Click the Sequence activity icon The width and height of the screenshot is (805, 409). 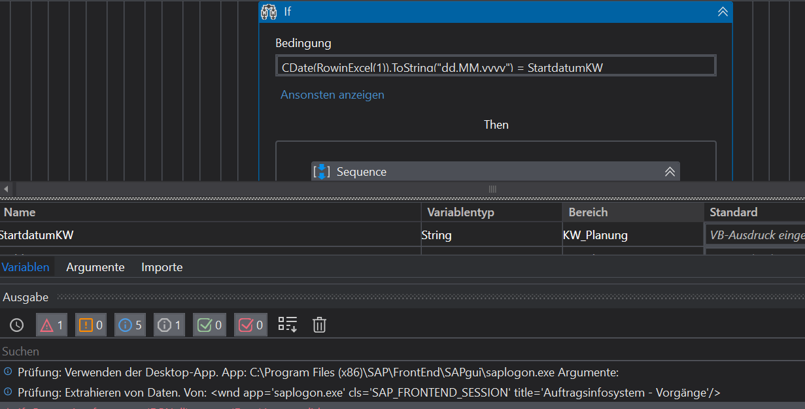click(x=322, y=172)
